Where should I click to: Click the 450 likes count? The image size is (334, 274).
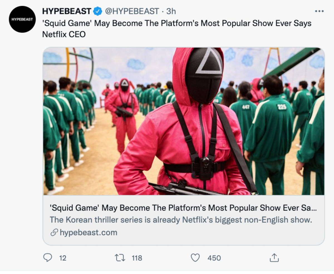(214, 258)
